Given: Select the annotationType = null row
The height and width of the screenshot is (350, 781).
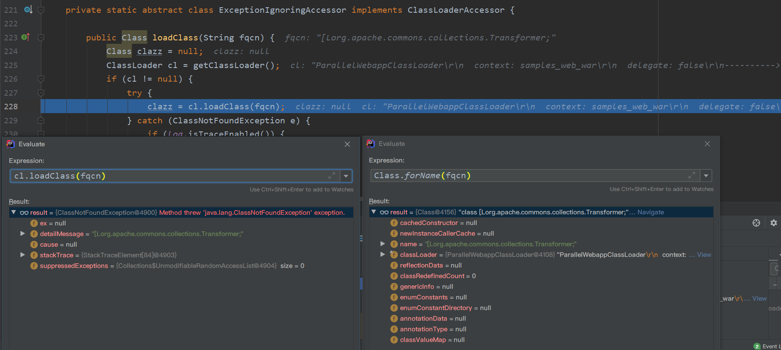Looking at the screenshot, I should pyautogui.click(x=541, y=329).
